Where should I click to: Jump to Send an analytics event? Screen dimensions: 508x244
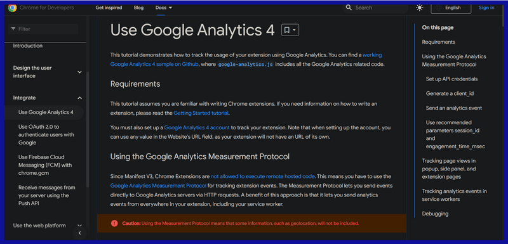pyautogui.click(x=454, y=108)
